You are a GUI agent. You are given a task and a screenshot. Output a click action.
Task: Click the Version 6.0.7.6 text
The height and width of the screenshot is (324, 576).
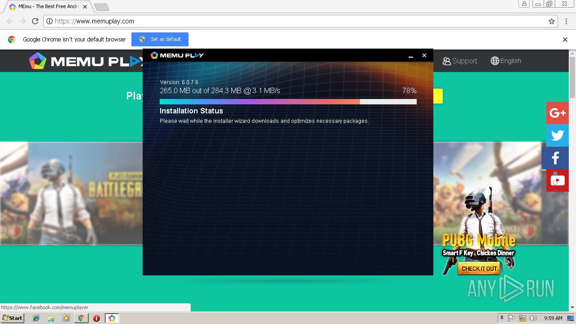pos(179,82)
